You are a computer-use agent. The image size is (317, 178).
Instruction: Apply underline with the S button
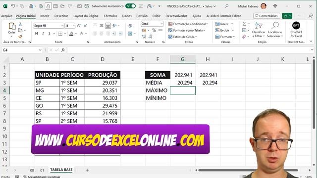click(x=50, y=34)
